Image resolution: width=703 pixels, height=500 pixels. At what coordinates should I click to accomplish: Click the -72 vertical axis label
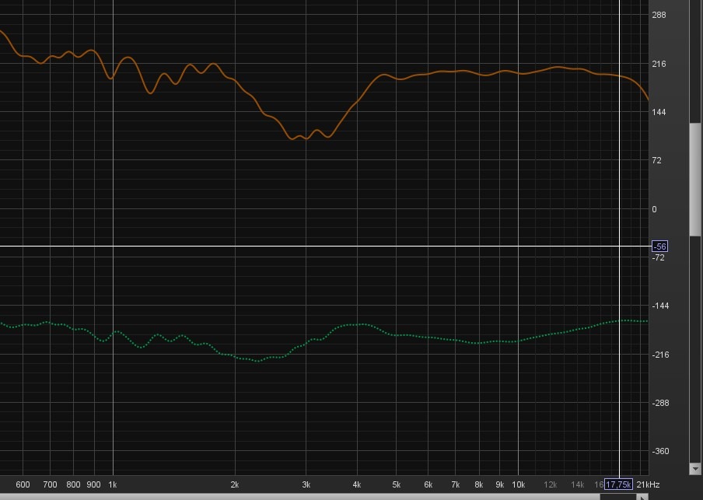coord(658,257)
